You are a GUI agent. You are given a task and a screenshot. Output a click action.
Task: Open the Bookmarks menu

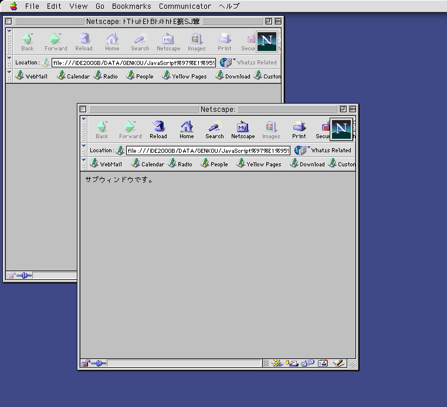131,6
